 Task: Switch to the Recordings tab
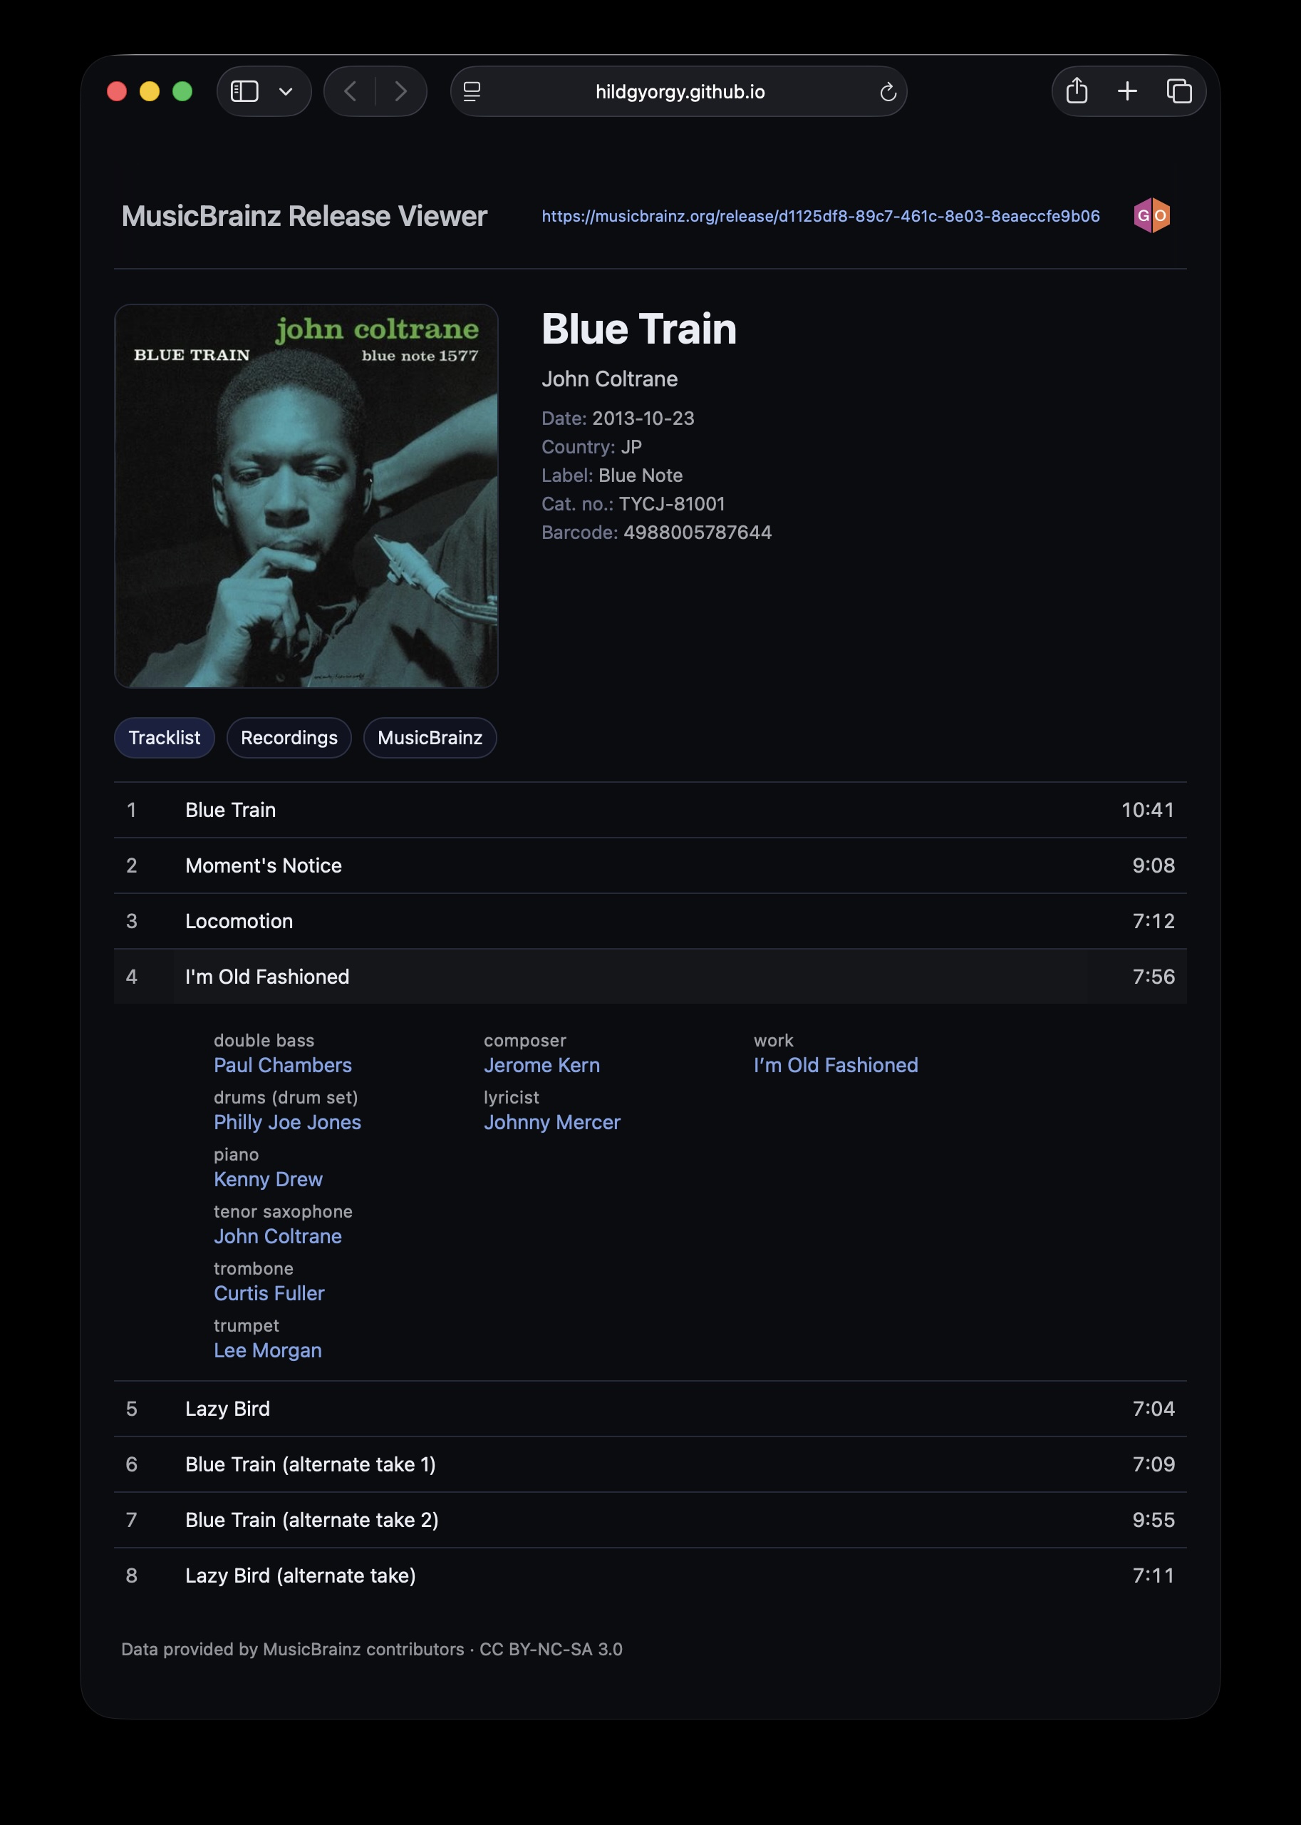point(289,737)
